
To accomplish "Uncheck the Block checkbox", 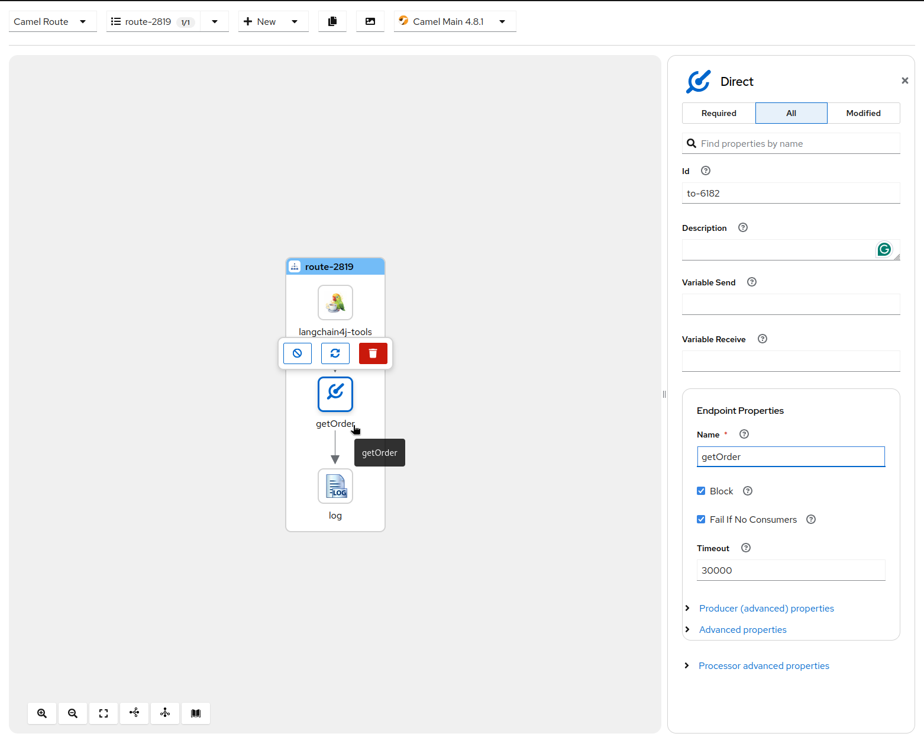I will point(701,491).
